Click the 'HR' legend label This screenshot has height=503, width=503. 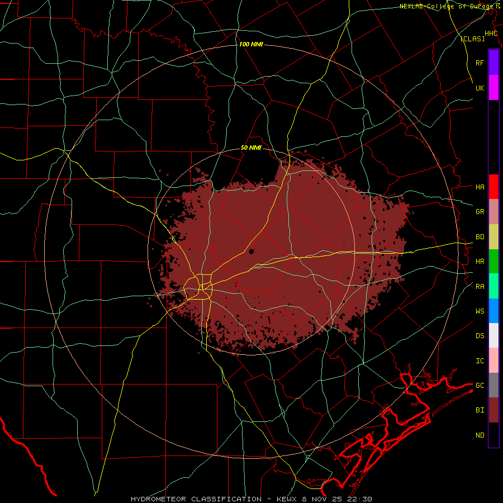tap(480, 262)
